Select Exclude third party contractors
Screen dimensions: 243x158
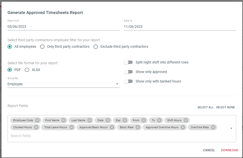tap(96, 47)
